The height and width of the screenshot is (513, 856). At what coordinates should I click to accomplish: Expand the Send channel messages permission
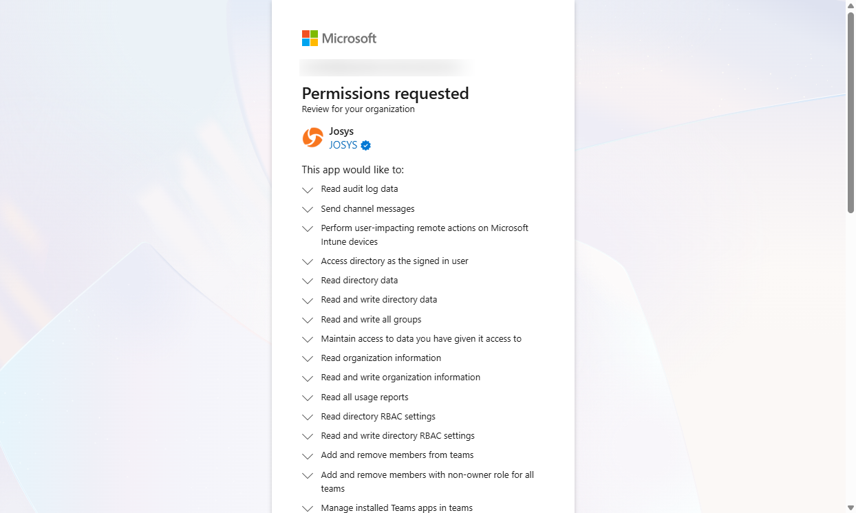click(x=308, y=209)
